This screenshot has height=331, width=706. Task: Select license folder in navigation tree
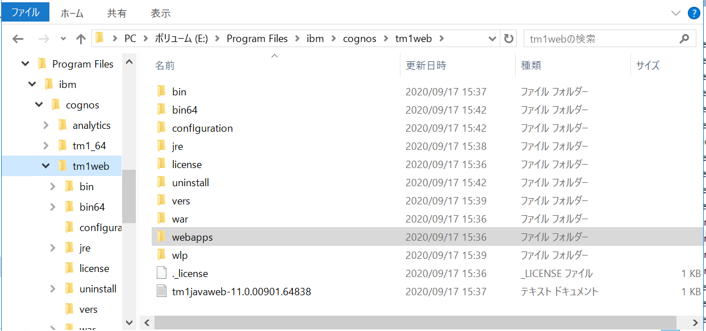coord(94,269)
